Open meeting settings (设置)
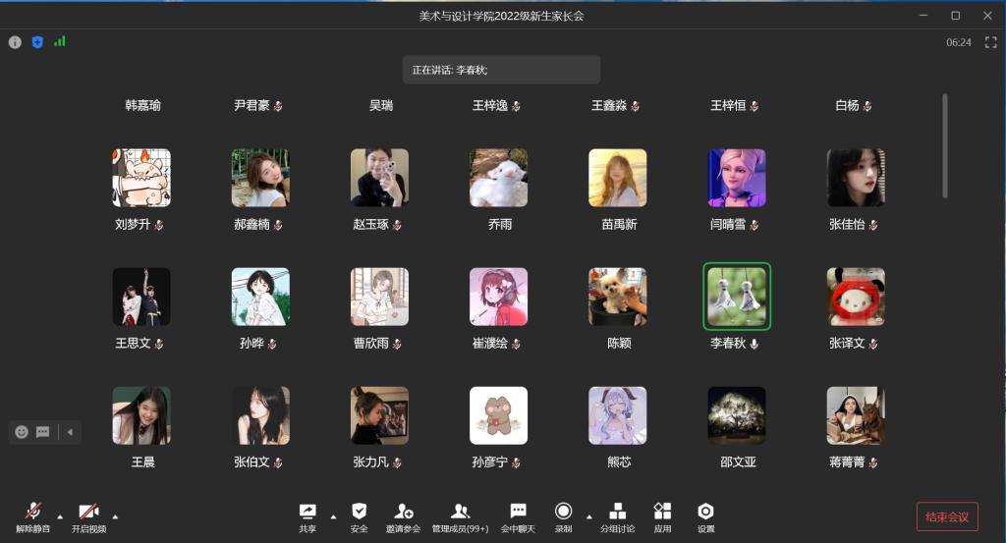Image resolution: width=1006 pixels, height=543 pixels. pyautogui.click(x=705, y=517)
